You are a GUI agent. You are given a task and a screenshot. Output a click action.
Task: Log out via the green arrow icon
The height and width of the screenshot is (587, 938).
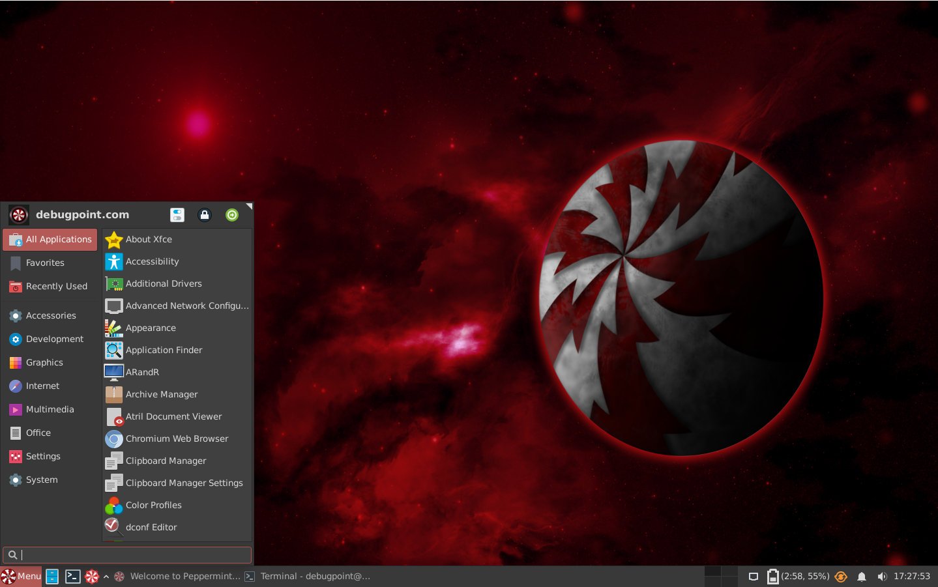(231, 214)
